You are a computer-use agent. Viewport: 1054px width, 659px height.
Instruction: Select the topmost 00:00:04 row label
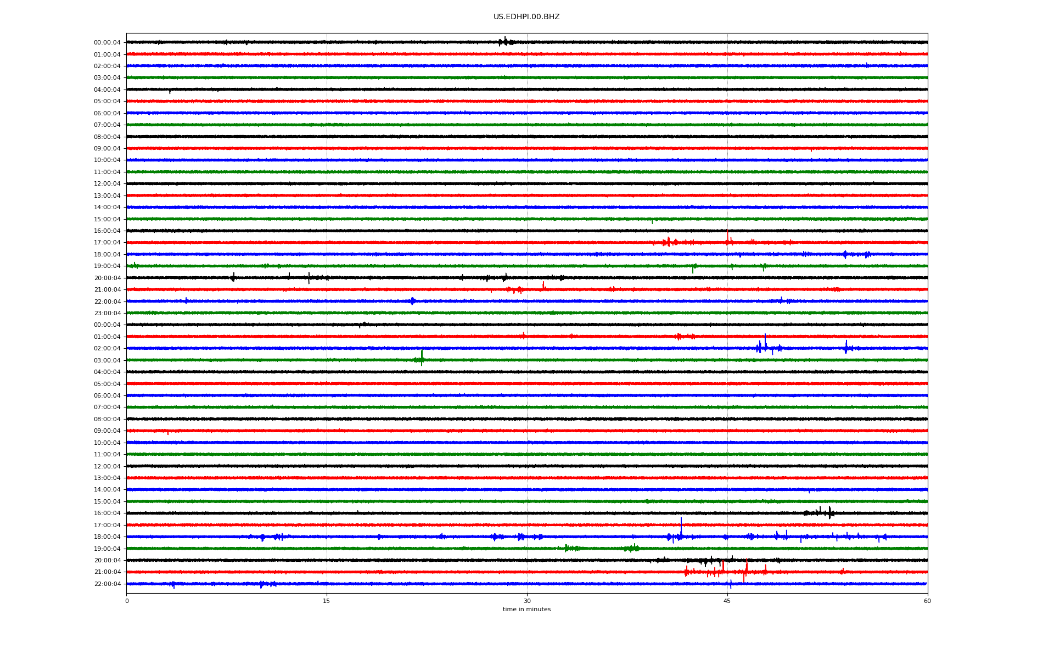coord(107,42)
